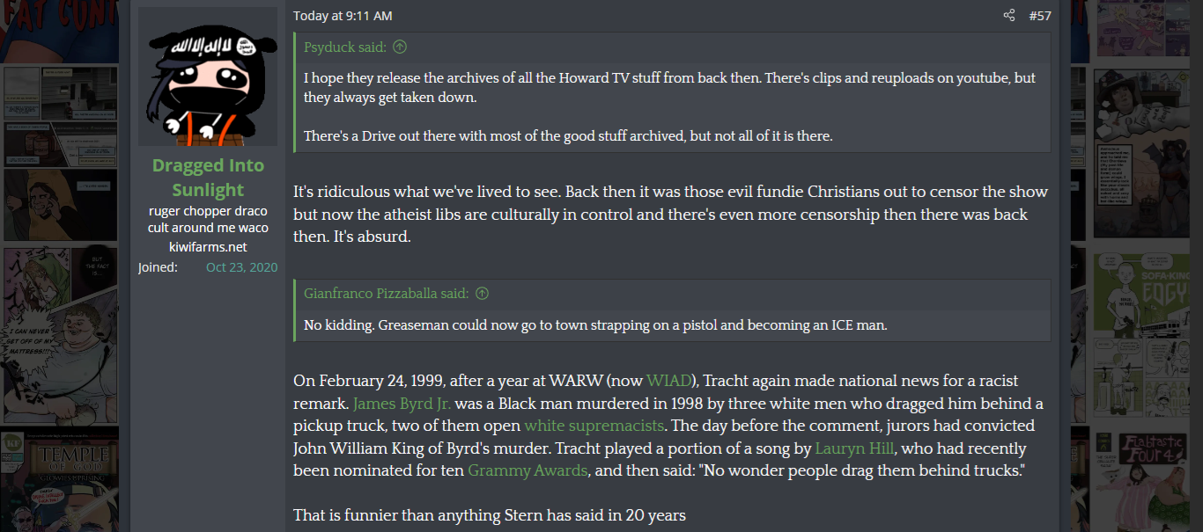
Task: Click the Oct 23, 2020 join date
Action: 241,267
